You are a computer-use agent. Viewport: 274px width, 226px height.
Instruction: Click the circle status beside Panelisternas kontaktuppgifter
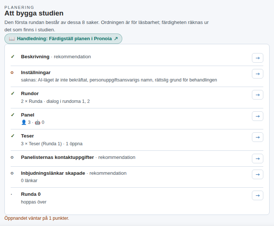pyautogui.click(x=12, y=157)
